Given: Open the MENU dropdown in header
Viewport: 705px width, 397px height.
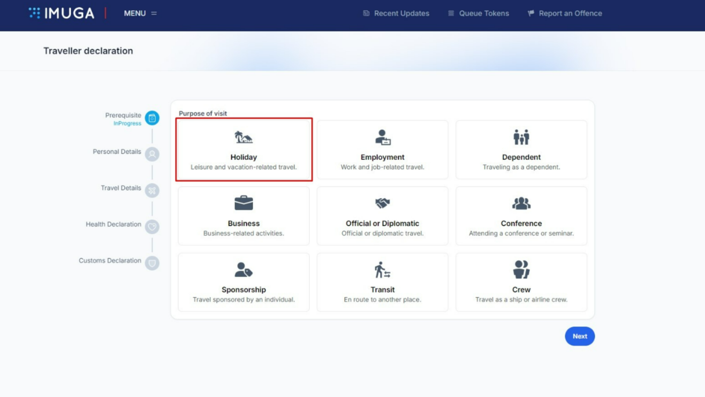Looking at the screenshot, I should pos(140,13).
